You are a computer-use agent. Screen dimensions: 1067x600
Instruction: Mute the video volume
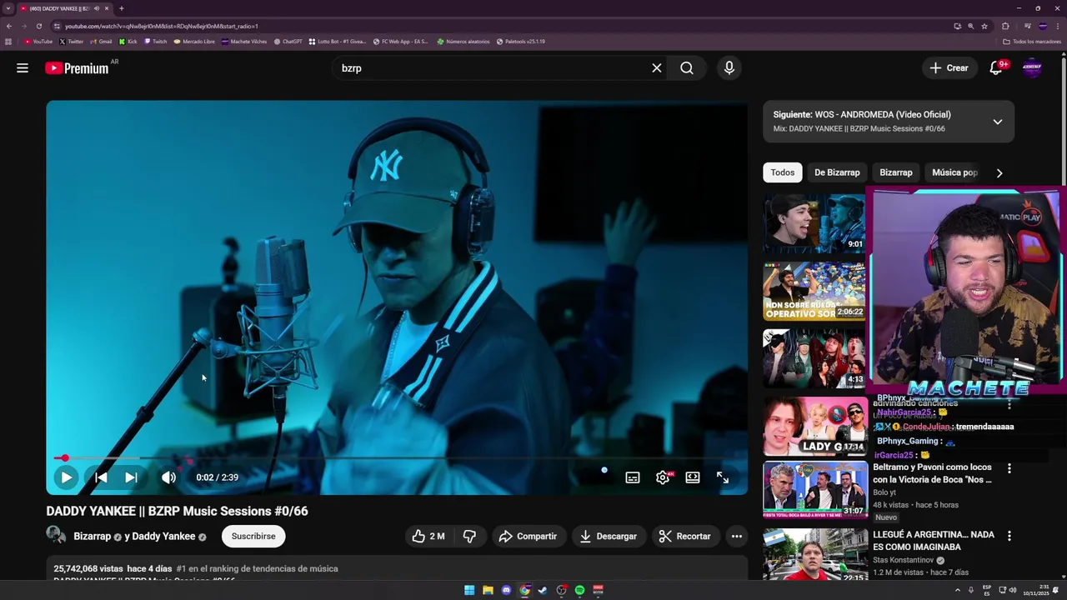point(168,477)
